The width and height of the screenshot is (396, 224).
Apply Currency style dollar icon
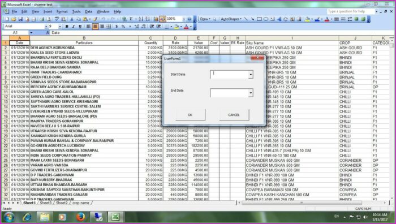click(x=117, y=26)
